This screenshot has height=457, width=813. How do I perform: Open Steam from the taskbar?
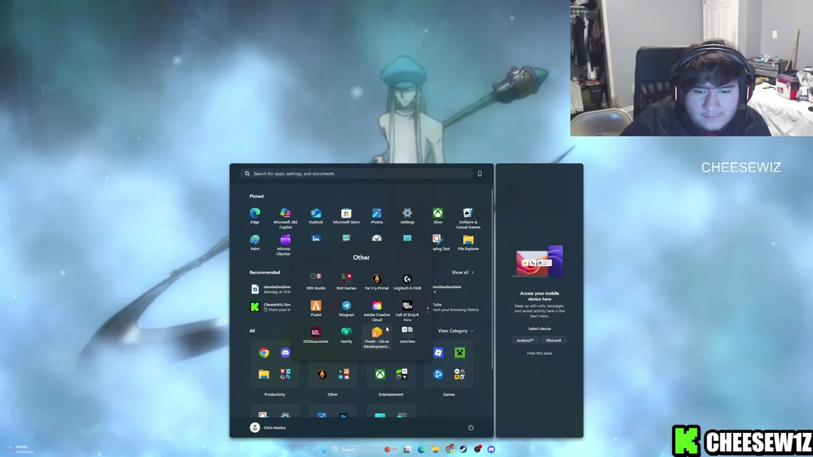(463, 449)
